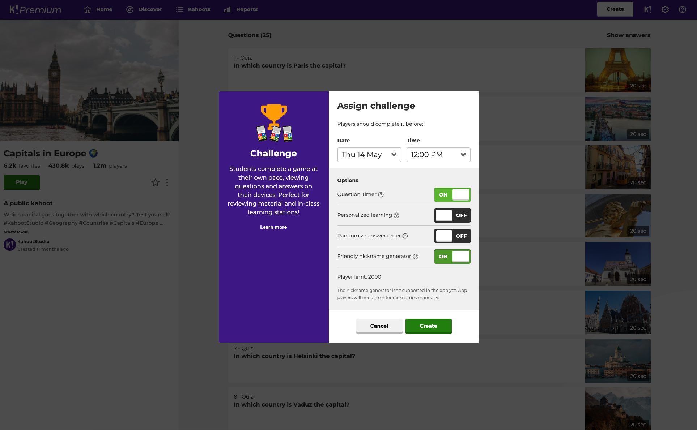Enable Personalized learning toggle

(x=451, y=215)
